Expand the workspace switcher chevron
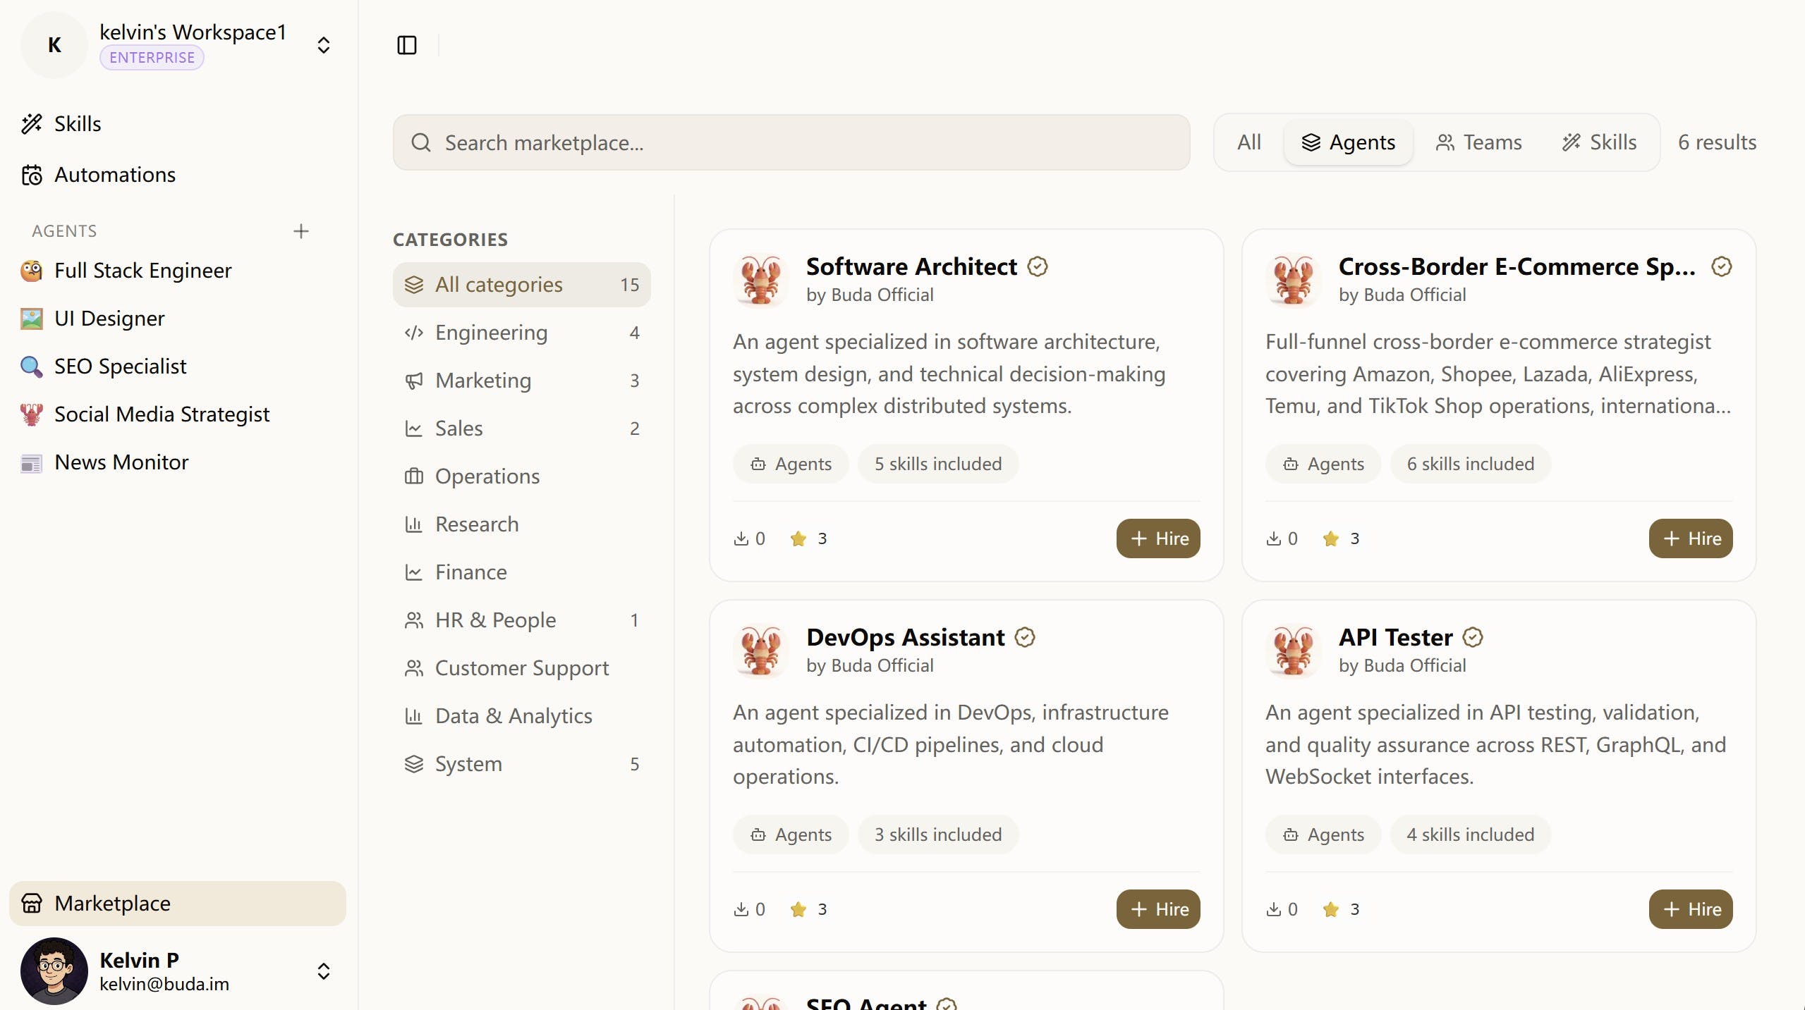This screenshot has height=1010, width=1805. tap(324, 45)
